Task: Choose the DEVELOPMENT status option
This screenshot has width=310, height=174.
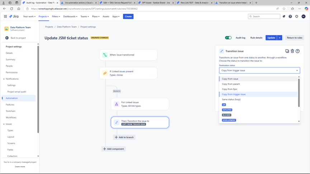Action: (229, 120)
